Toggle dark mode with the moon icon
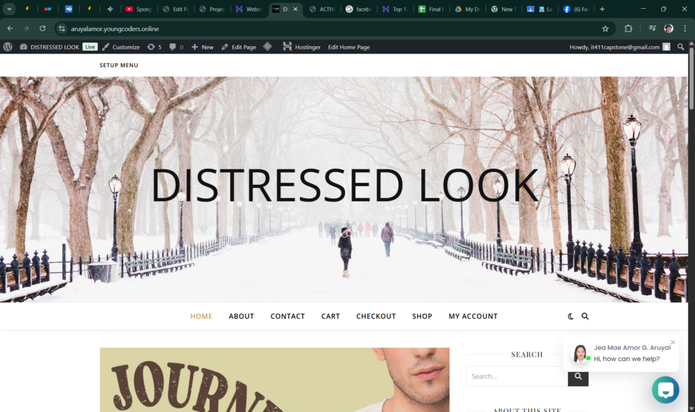This screenshot has width=695, height=412. (x=571, y=316)
